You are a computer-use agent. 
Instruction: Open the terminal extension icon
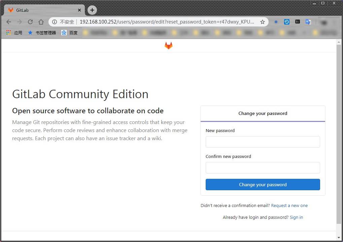[298, 22]
